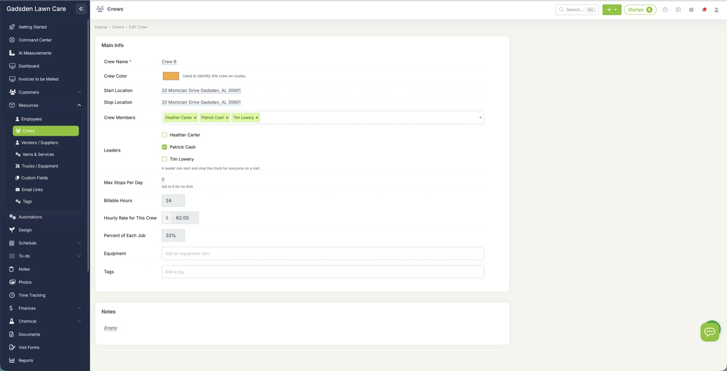Screen dimensions: 727x371
Task: Check Heather Carter as leader
Action: 164,135
